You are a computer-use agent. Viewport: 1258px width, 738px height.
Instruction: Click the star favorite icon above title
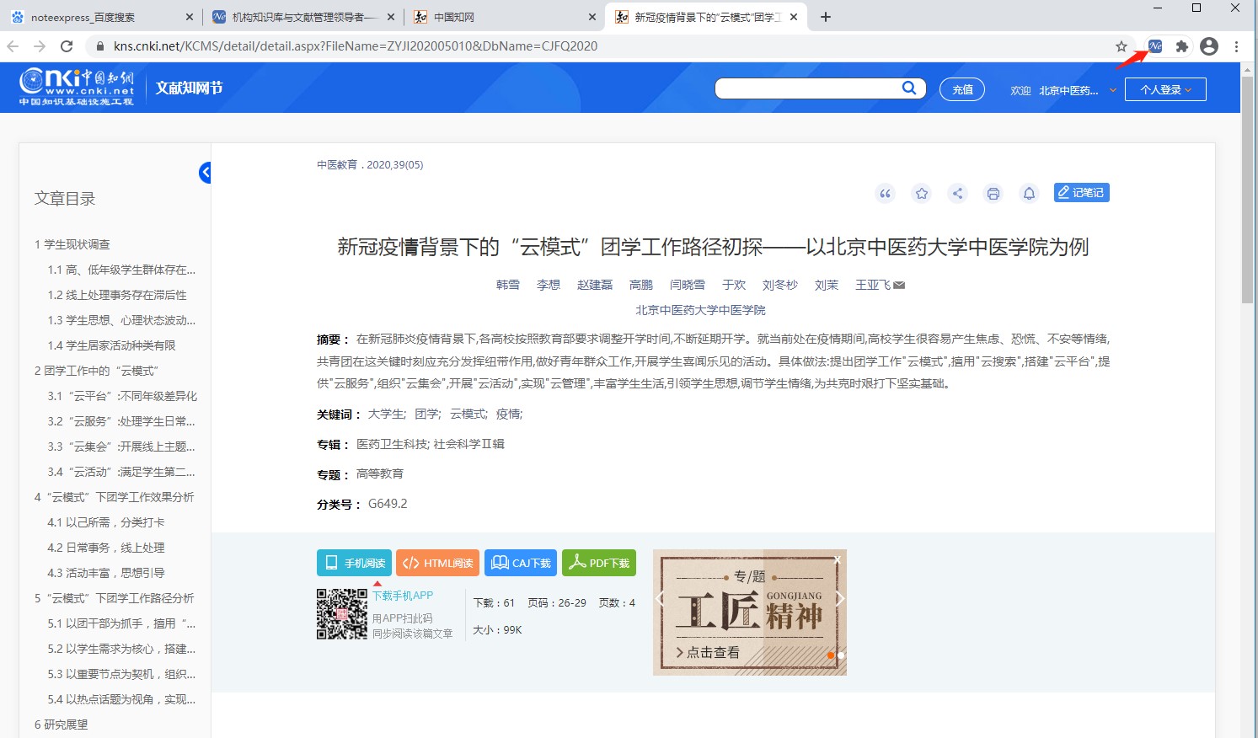click(x=922, y=194)
